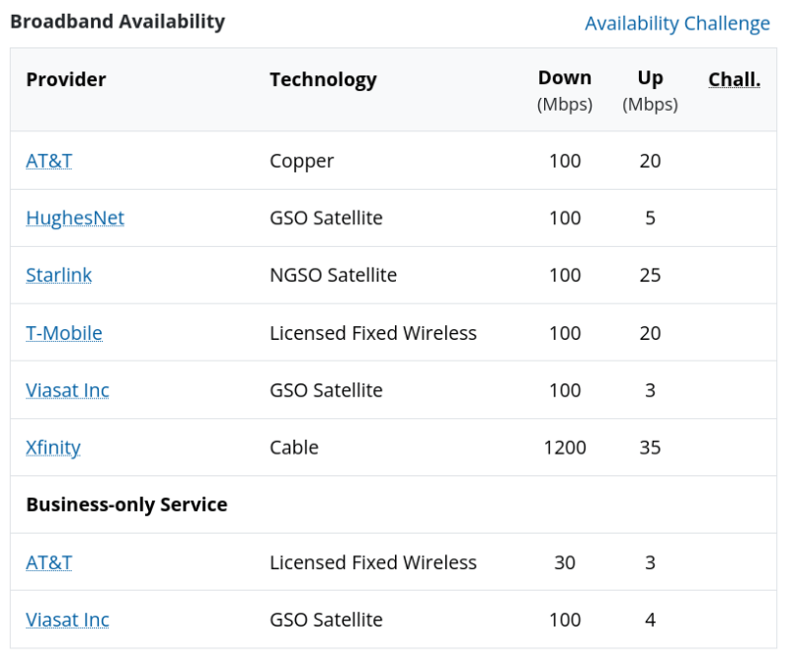Click the underlined Chall. column header
790x671 pixels.
tap(734, 78)
